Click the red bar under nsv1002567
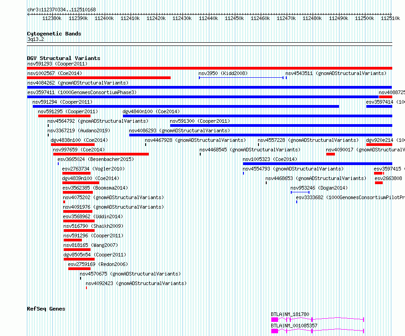The image size is (405, 336). 99,78
